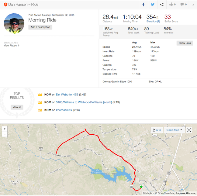Viewport: 197px width, 196px height.
Task: Open #hardasnuts segment link
Action: [64, 110]
